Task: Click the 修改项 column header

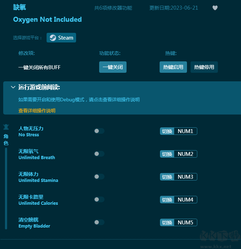Action: [x=27, y=53]
